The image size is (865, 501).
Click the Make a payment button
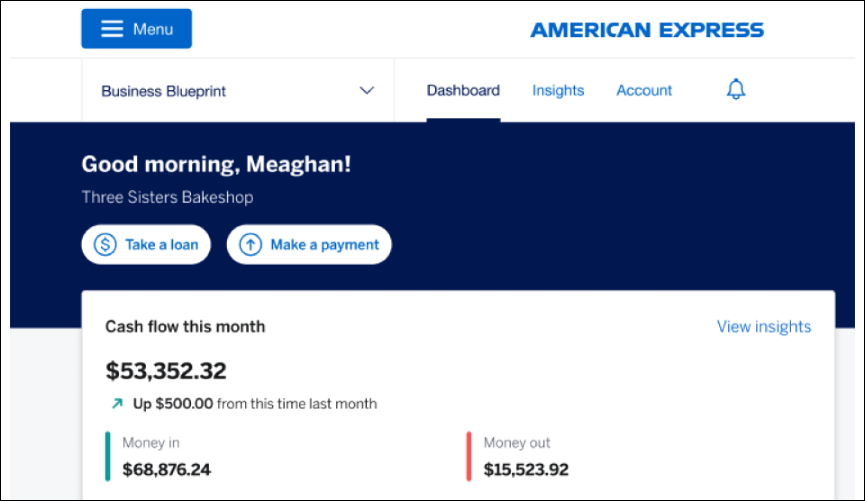pos(309,245)
